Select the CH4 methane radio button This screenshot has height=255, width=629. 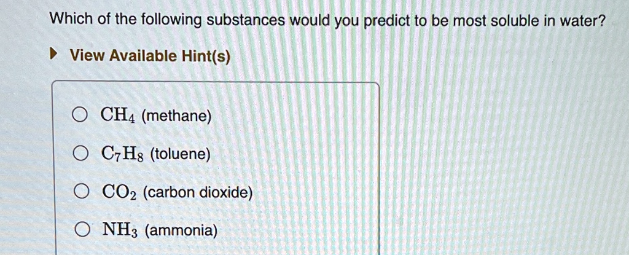tap(80, 116)
